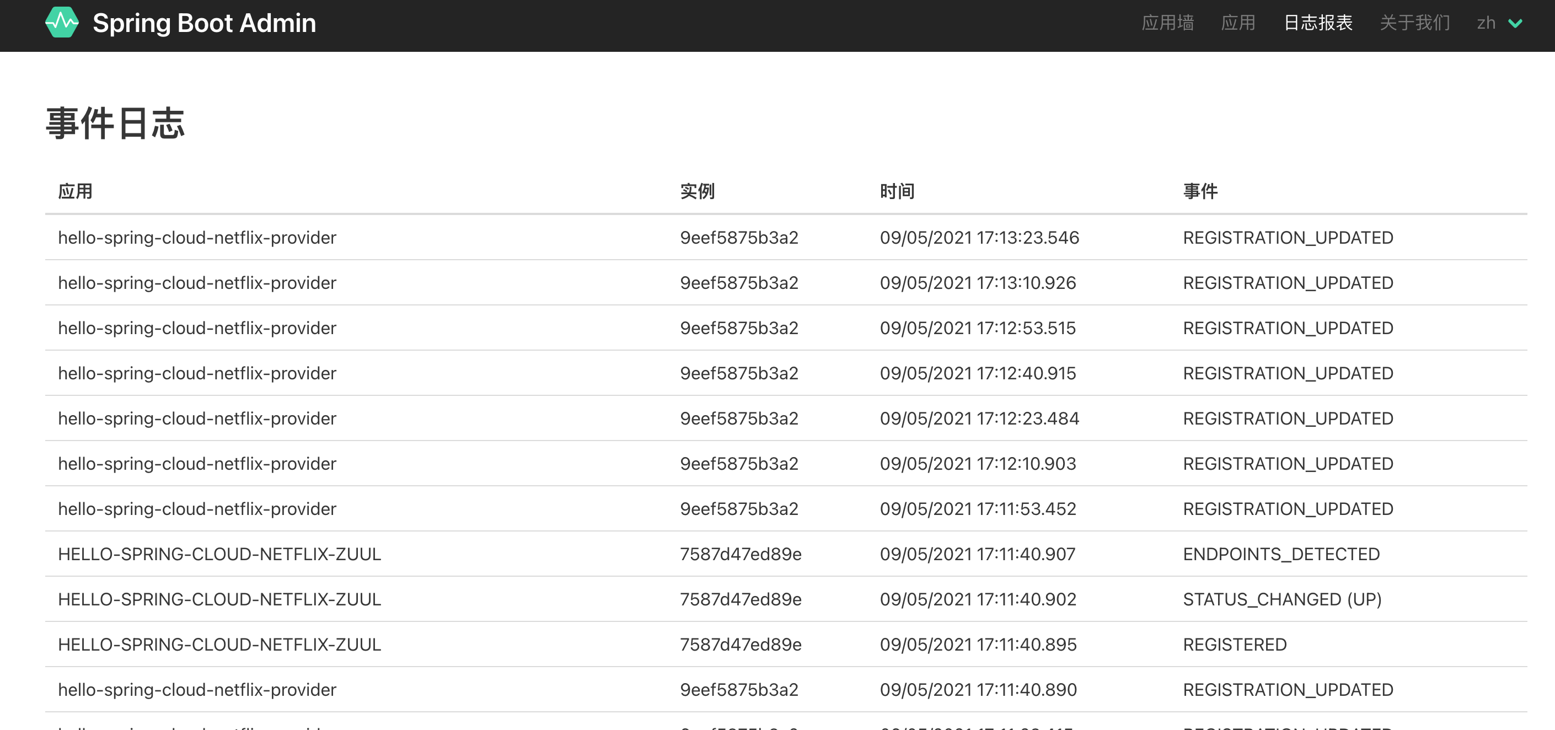Expand the zh language dropdown

tap(1499, 23)
